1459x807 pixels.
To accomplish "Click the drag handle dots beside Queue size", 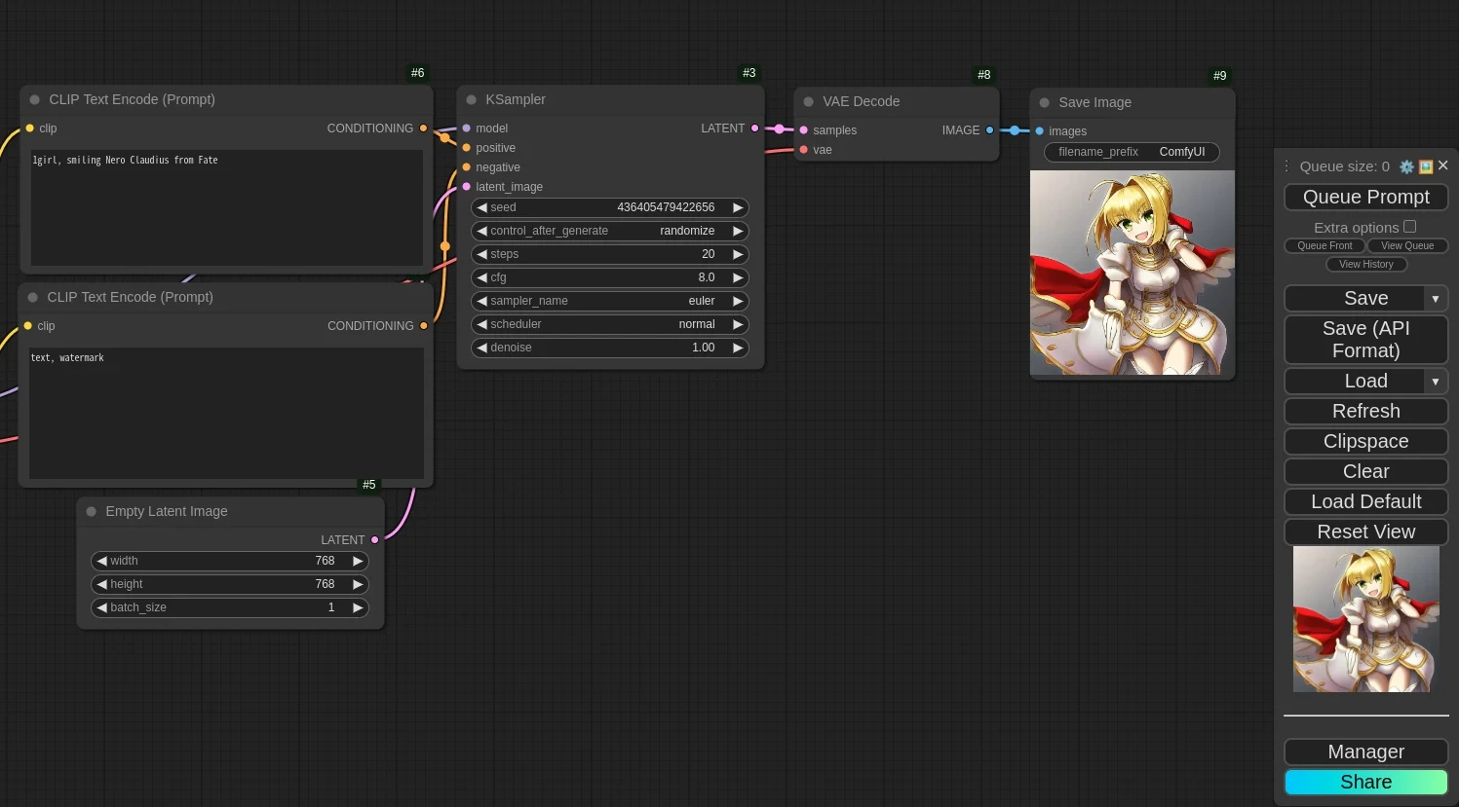I will (x=1286, y=166).
